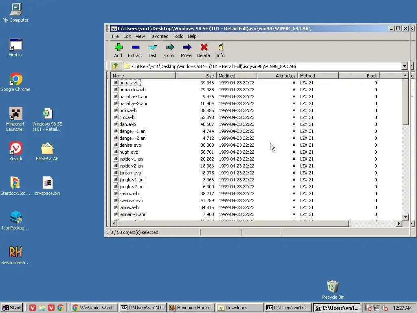Go up one folder level button
Screen dimensions: 417x313
[115, 66]
